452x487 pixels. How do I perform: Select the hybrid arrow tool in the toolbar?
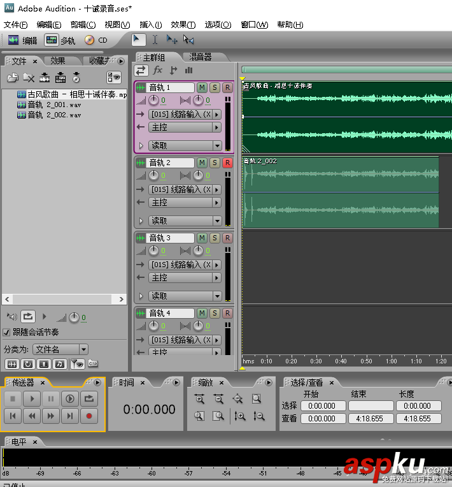(138, 40)
